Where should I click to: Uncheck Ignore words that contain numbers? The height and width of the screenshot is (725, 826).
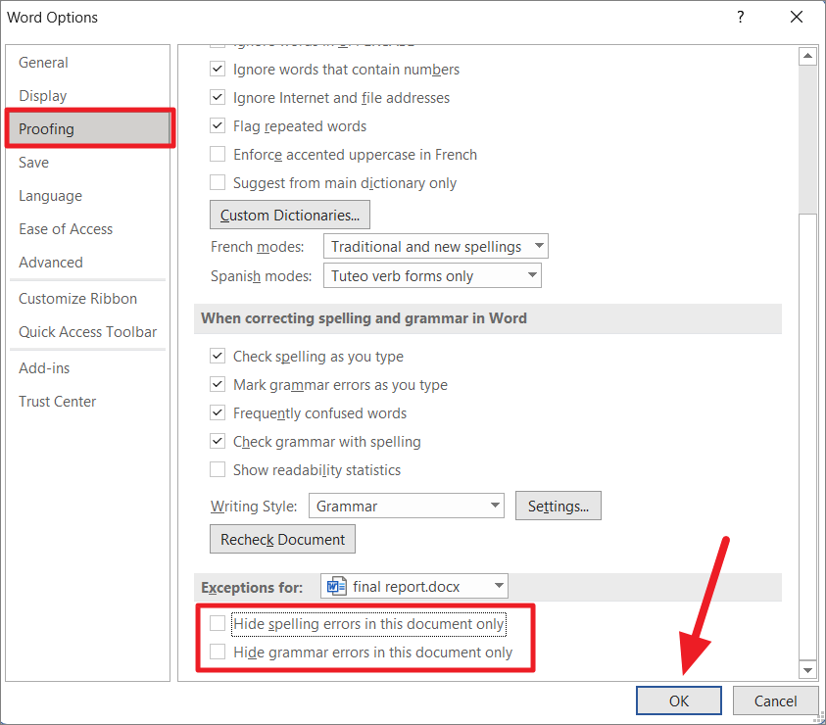click(218, 69)
